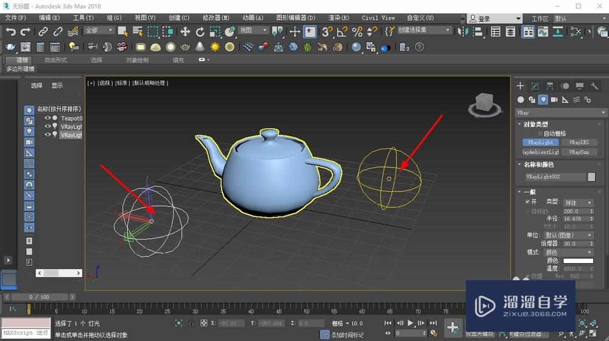Click the teapot Render Setup icon
This screenshot has width=609, height=341.
coord(10,47)
